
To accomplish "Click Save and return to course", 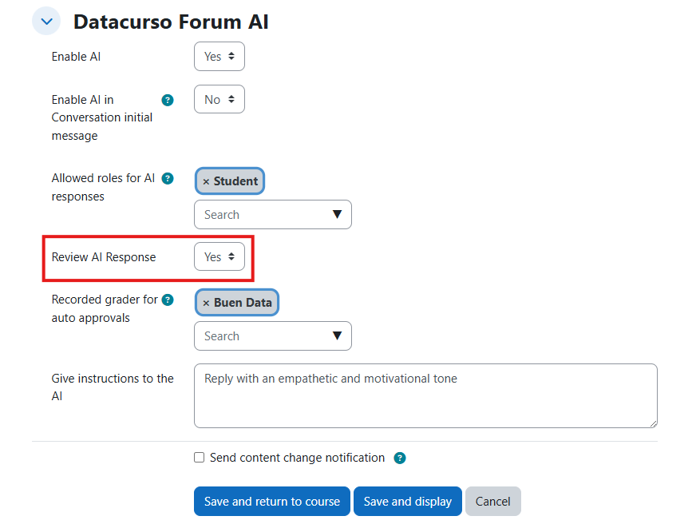I will [271, 502].
